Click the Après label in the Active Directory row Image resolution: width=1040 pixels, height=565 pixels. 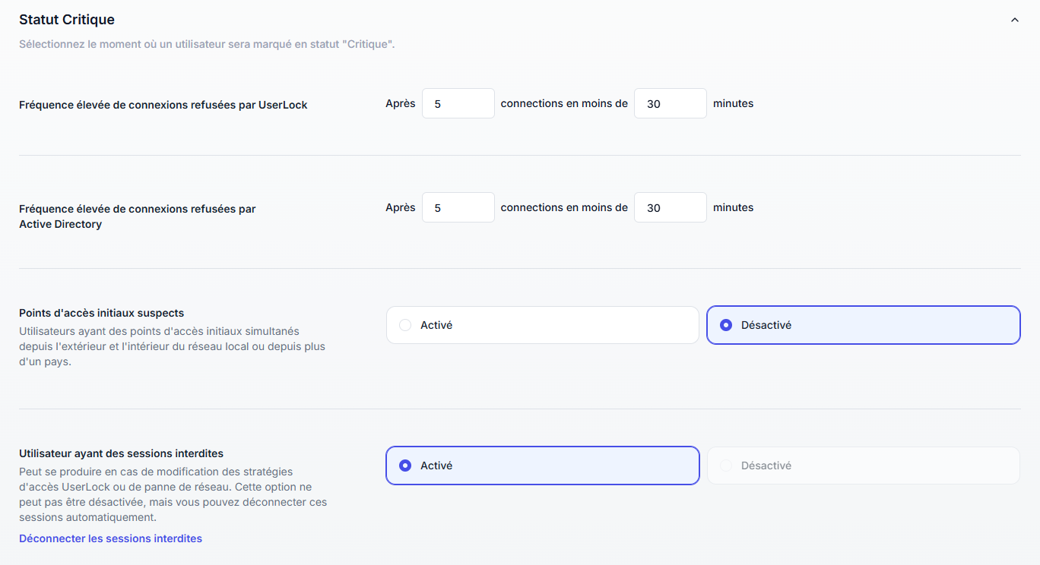400,207
